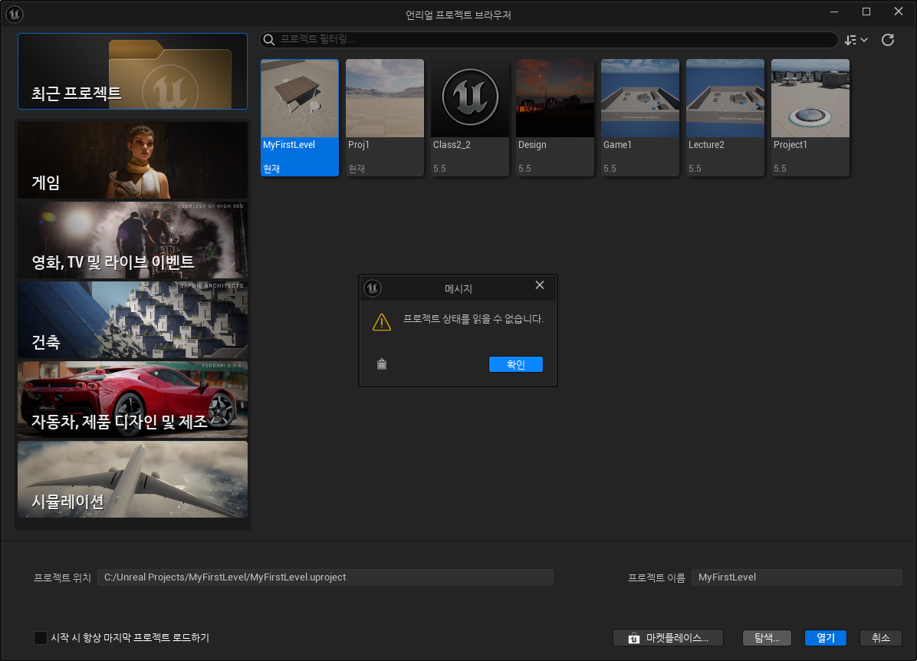Confirm the message with 확인 button
The width and height of the screenshot is (917, 661).
(x=516, y=364)
